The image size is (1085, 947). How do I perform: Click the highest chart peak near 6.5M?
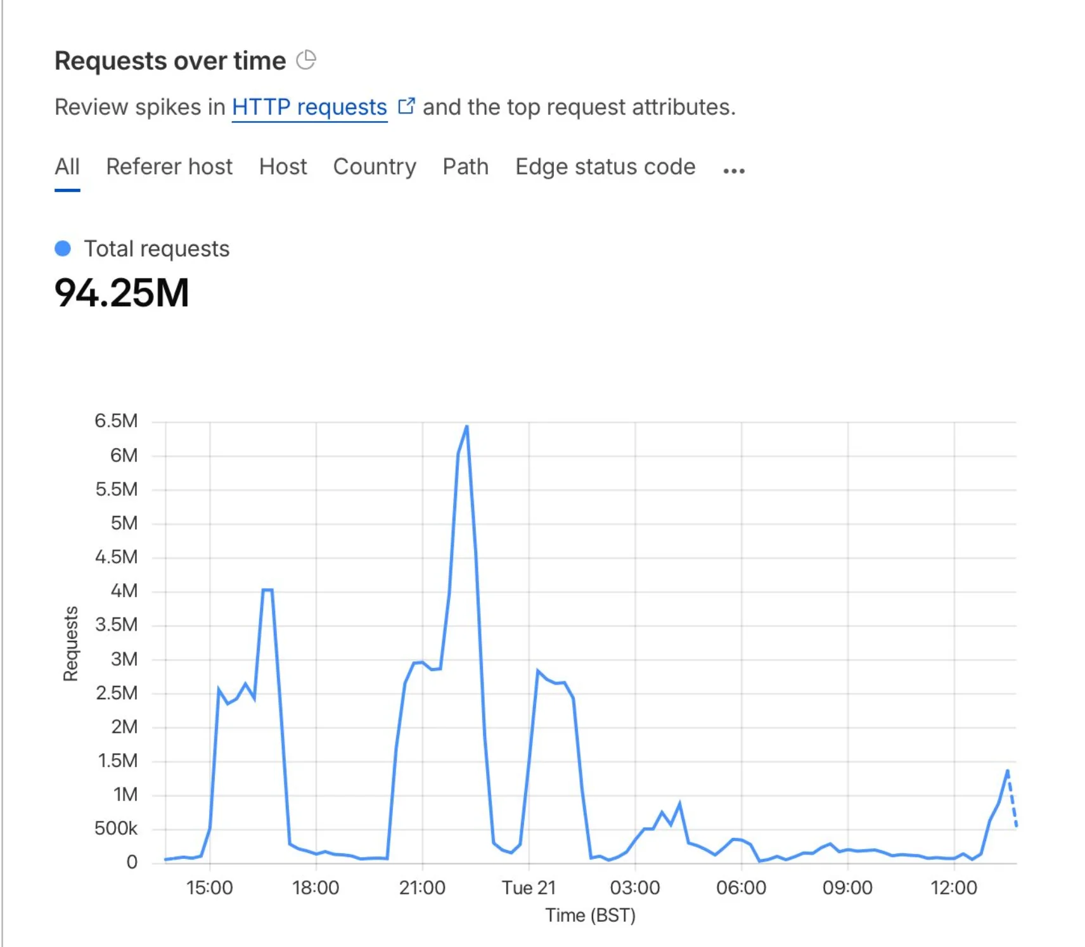(466, 427)
